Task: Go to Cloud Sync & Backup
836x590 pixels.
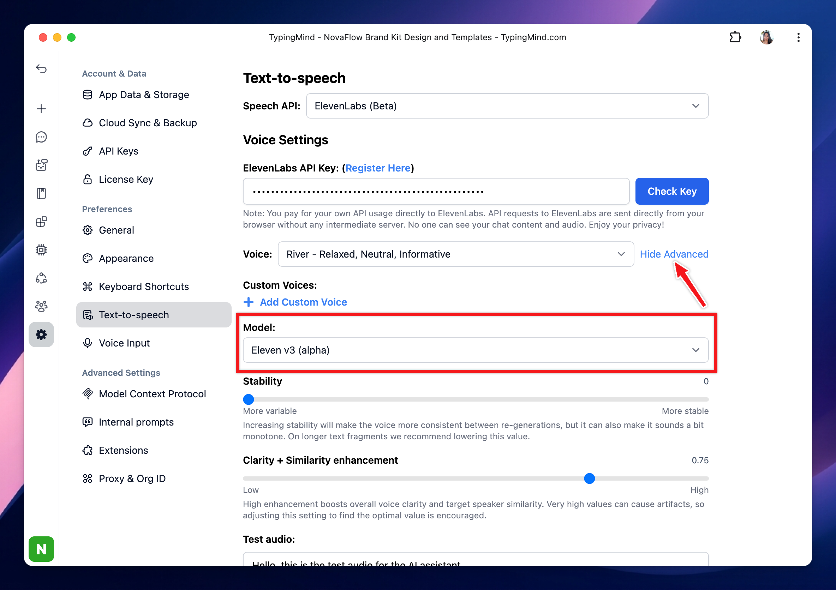Action: (154, 123)
